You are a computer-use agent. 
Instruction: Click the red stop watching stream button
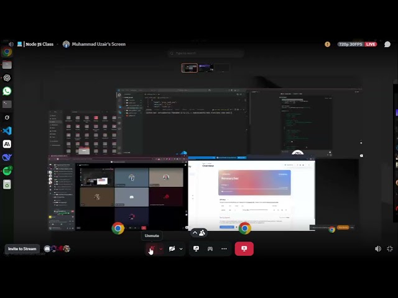point(244,248)
